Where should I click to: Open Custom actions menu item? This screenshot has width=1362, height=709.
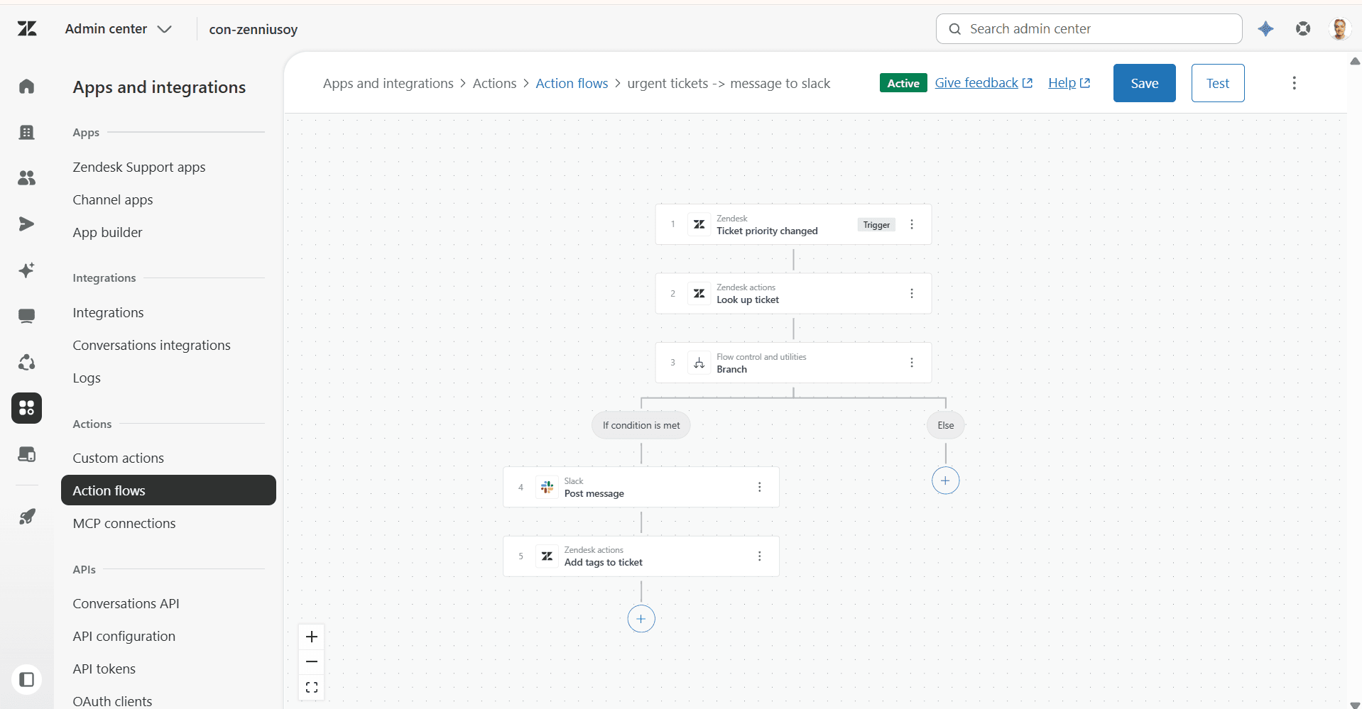tap(118, 458)
